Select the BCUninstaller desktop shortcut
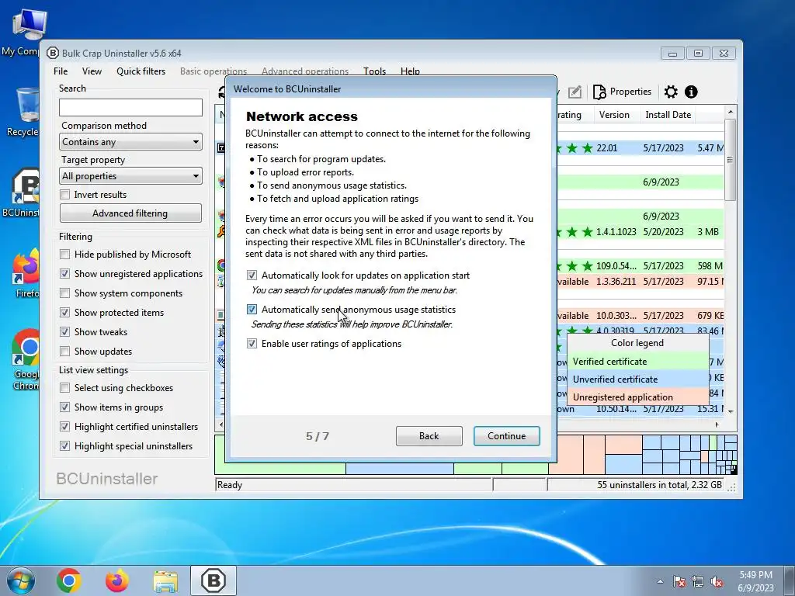Screen dimensions: 795x596 click(23, 192)
